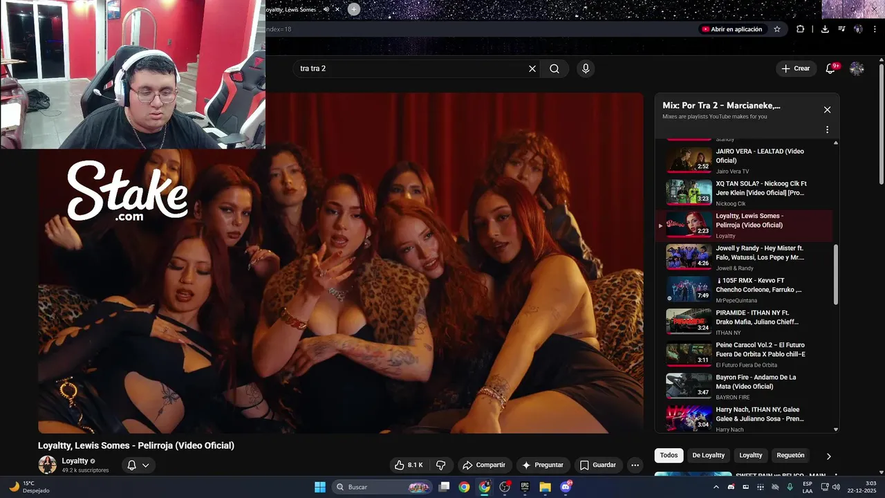The image size is (885, 498).
Task: Open the browser extensions puzzle icon
Action: [801, 29]
